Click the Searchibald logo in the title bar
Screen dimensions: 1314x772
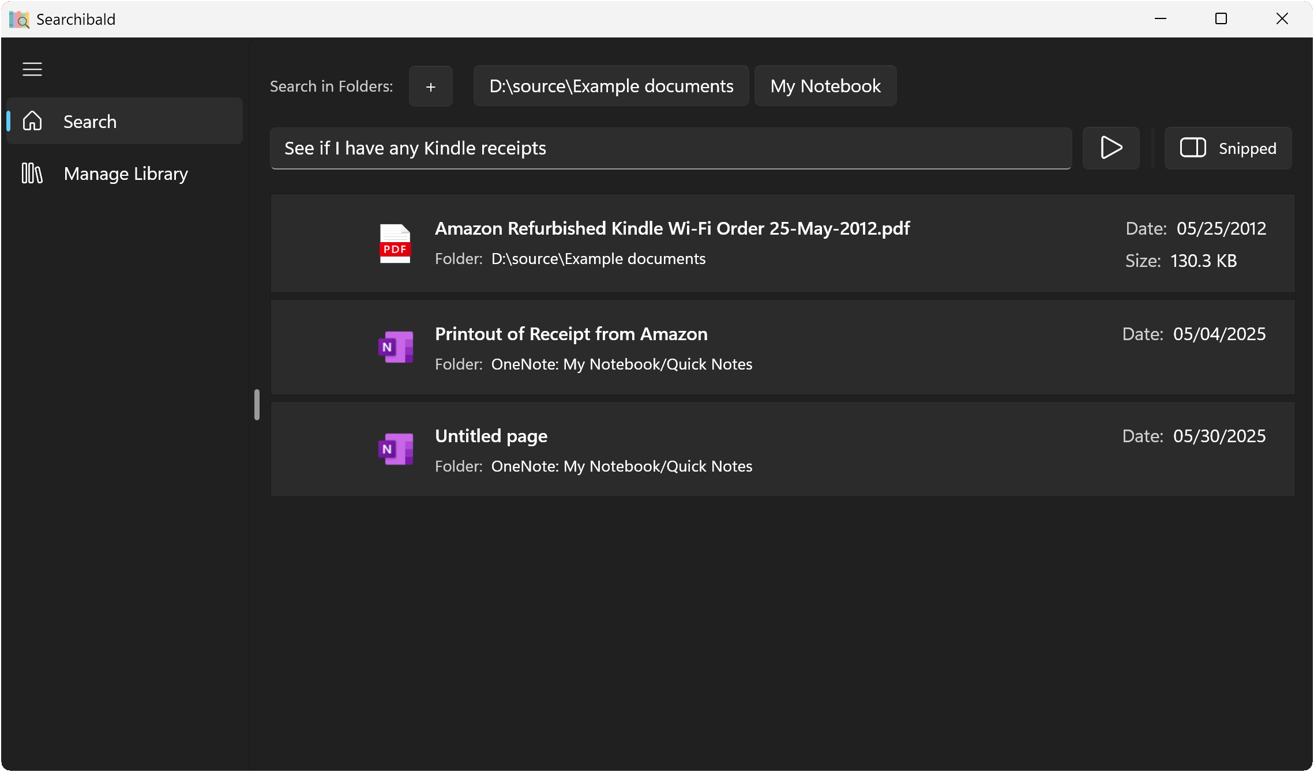pos(18,18)
